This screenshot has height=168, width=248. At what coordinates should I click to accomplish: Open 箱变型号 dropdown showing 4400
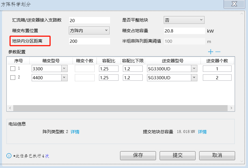64,78
